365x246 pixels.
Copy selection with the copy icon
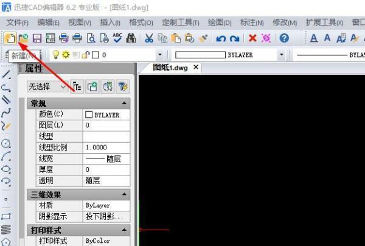point(162,38)
